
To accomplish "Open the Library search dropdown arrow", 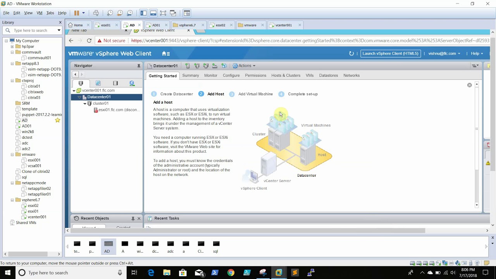I will tap(59, 30).
